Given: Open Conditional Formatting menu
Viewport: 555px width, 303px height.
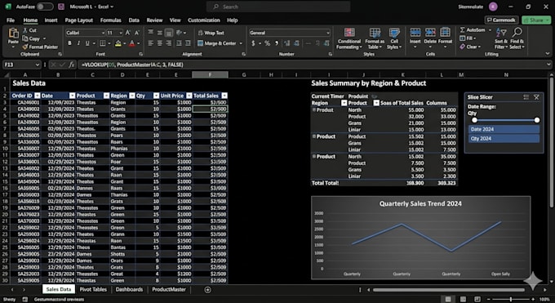Looking at the screenshot, I should (x=349, y=38).
